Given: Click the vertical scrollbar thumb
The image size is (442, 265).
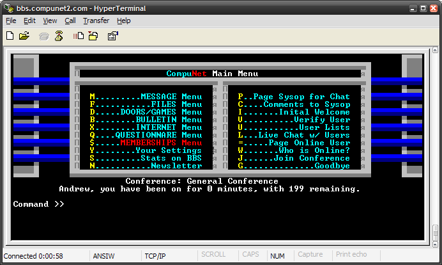Looking at the screenshot, I should point(435,233).
